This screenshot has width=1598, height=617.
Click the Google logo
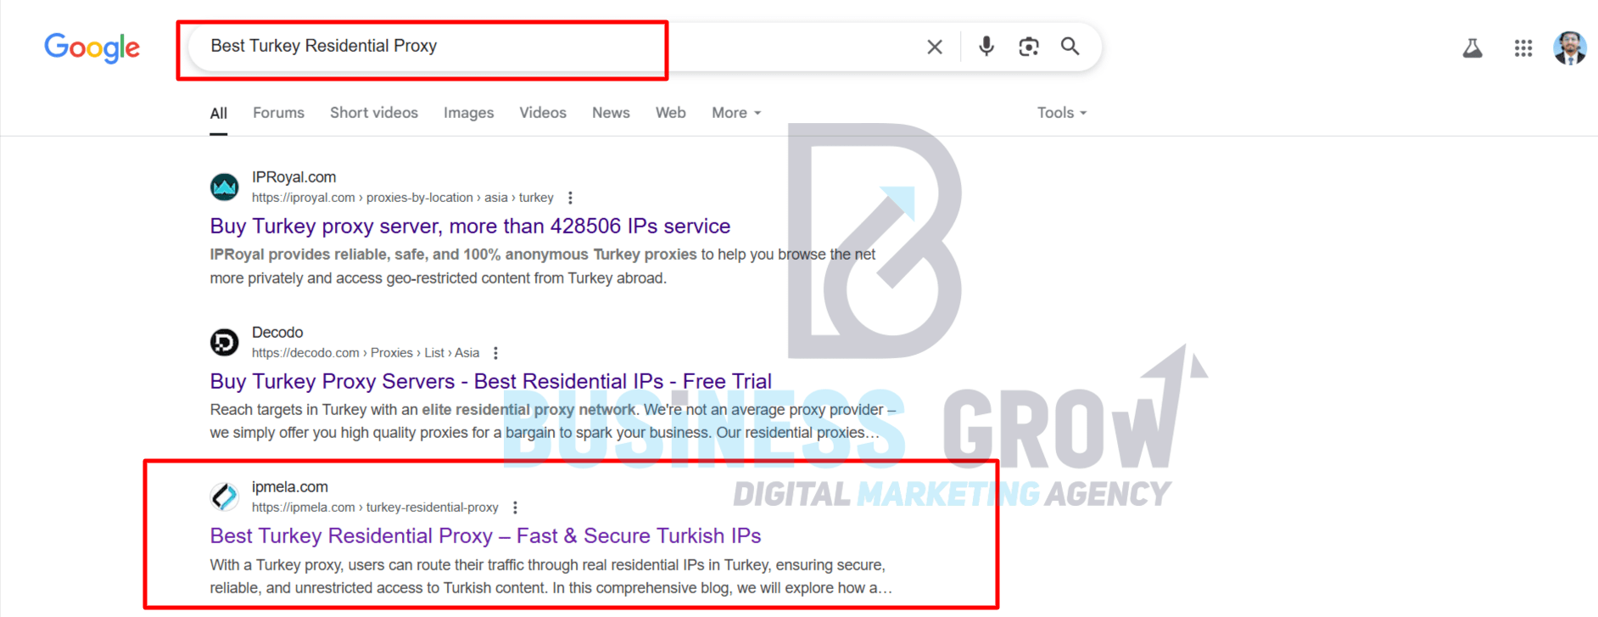pyautogui.click(x=92, y=48)
